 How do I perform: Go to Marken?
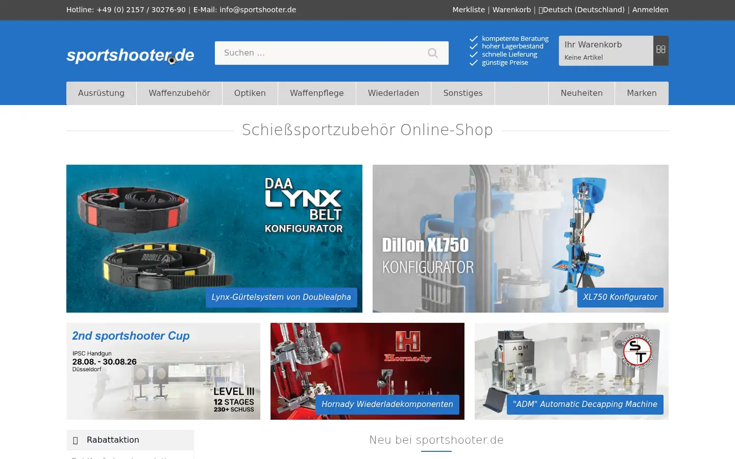point(642,93)
